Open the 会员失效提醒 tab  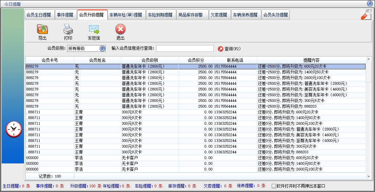click(x=275, y=15)
